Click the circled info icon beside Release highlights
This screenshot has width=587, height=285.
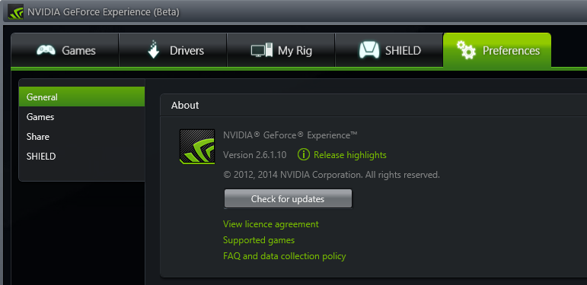303,154
